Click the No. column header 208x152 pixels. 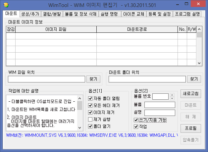[182, 29]
